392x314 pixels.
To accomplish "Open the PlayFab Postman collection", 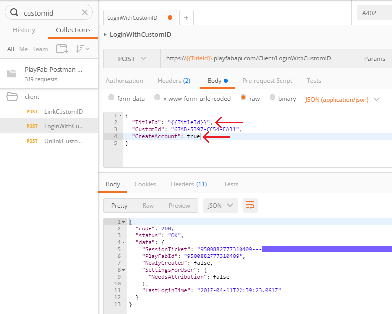I will tap(49, 74).
